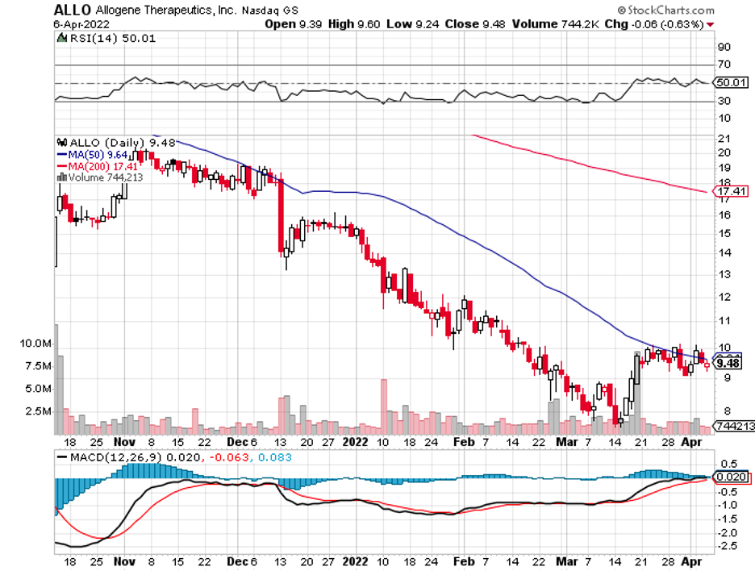Click Feb on the bottom MACD date axis
The height and width of the screenshot is (571, 755).
coord(464,561)
